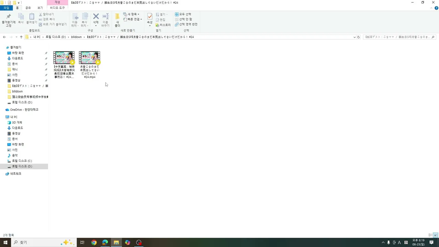Open the billidown folder in the sidebar

(x=17, y=91)
